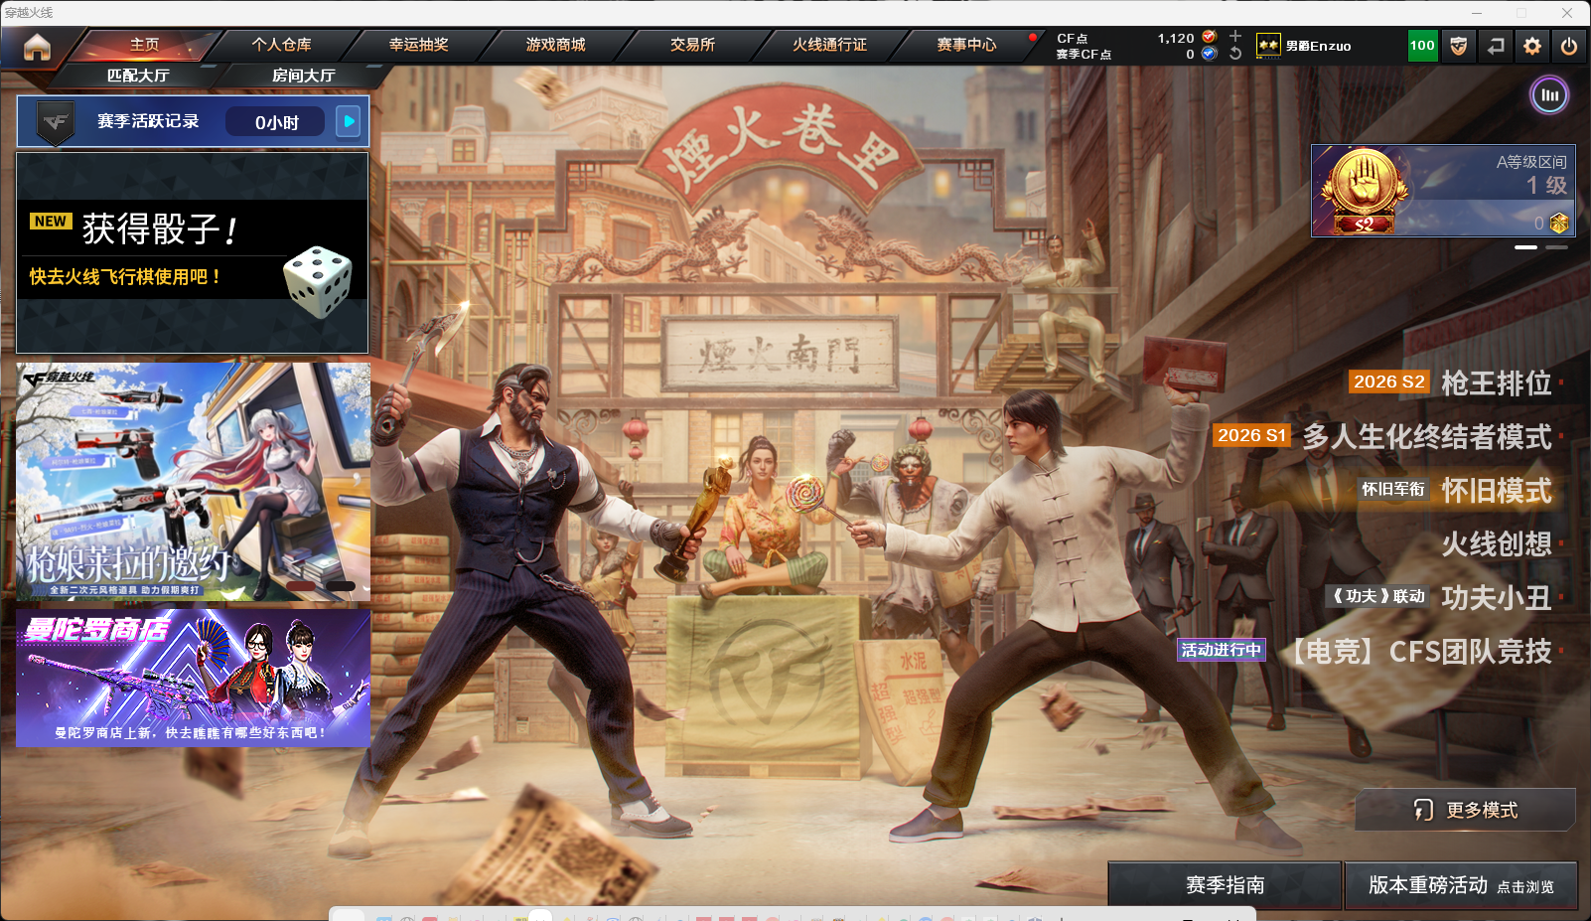Select the 枪王排位 mode
1591x921 pixels.
1497,384
